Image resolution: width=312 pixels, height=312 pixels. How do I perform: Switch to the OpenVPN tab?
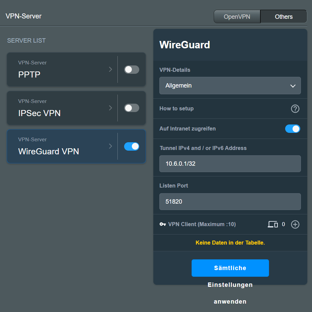[x=237, y=17]
